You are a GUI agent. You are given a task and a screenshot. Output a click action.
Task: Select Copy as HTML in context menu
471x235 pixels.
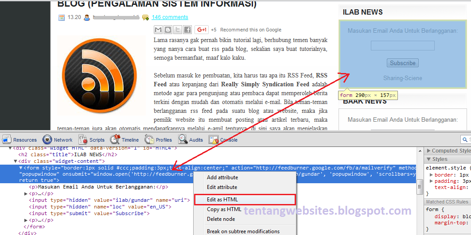pyautogui.click(x=224, y=209)
